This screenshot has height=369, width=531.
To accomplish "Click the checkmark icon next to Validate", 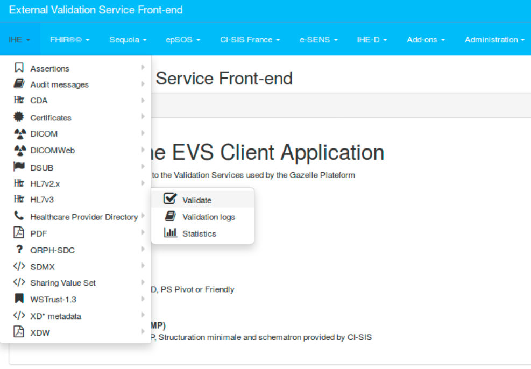I will coord(171,199).
